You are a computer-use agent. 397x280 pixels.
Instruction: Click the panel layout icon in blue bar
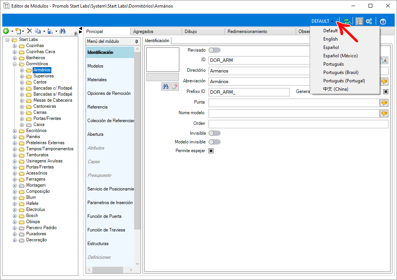359,22
